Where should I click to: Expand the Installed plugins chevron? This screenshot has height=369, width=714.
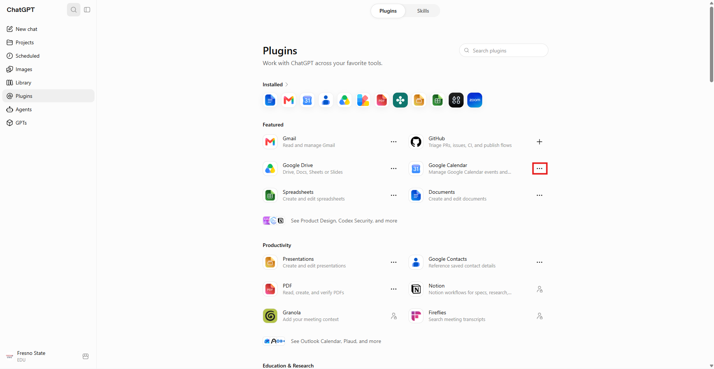click(286, 84)
